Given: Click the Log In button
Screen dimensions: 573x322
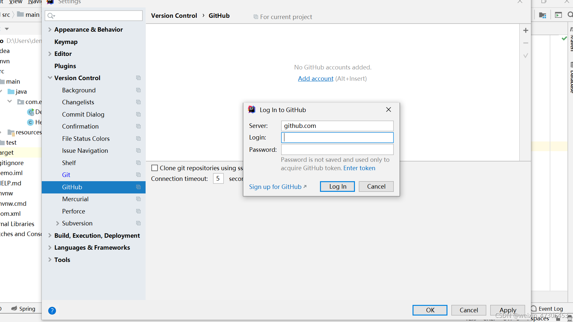Looking at the screenshot, I should [x=337, y=186].
